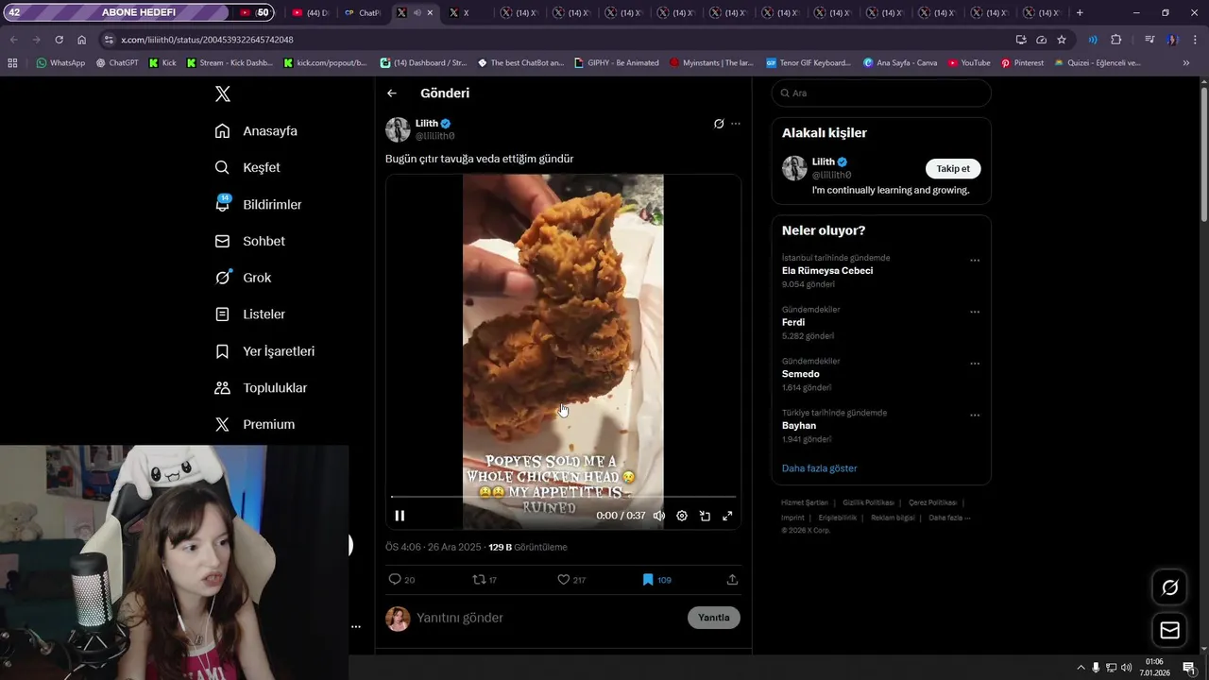
Task: Open more options for Ferdi trend
Action: pyautogui.click(x=975, y=312)
